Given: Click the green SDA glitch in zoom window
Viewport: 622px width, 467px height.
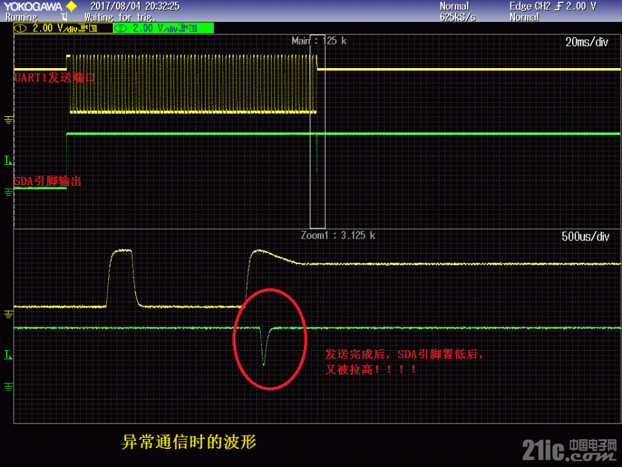Looking at the screenshot, I should pyautogui.click(x=264, y=346).
